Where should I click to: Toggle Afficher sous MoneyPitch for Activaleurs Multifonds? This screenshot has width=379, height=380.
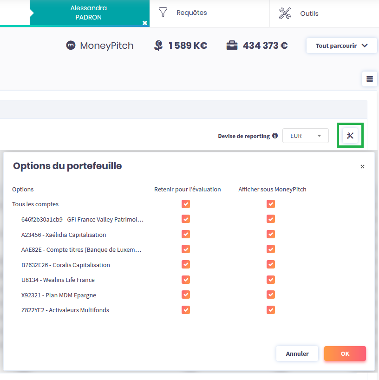pyautogui.click(x=271, y=310)
